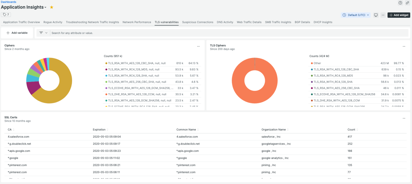Expand the filter options dropdown

[43, 33]
